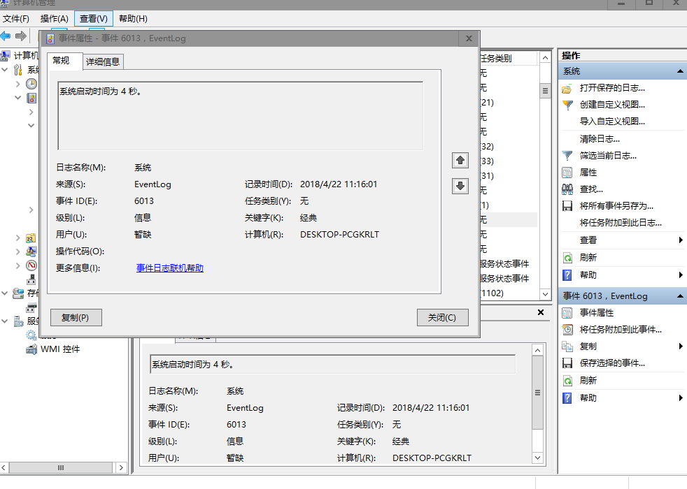This screenshot has height=489, width=687.
Task: Click the 事件属性 icon in actions
Action: (x=567, y=313)
